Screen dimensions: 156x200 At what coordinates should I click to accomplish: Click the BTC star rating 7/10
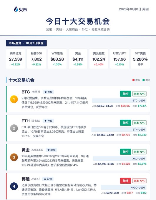48,92
